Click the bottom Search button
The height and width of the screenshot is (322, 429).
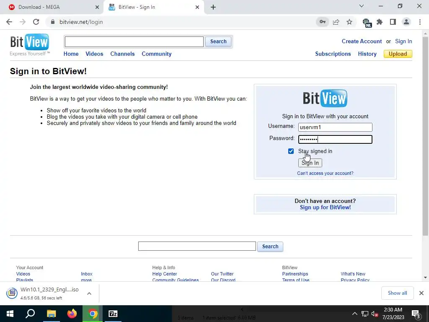pos(270,247)
